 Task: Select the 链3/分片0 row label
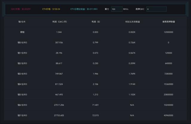(x=22, y=74)
